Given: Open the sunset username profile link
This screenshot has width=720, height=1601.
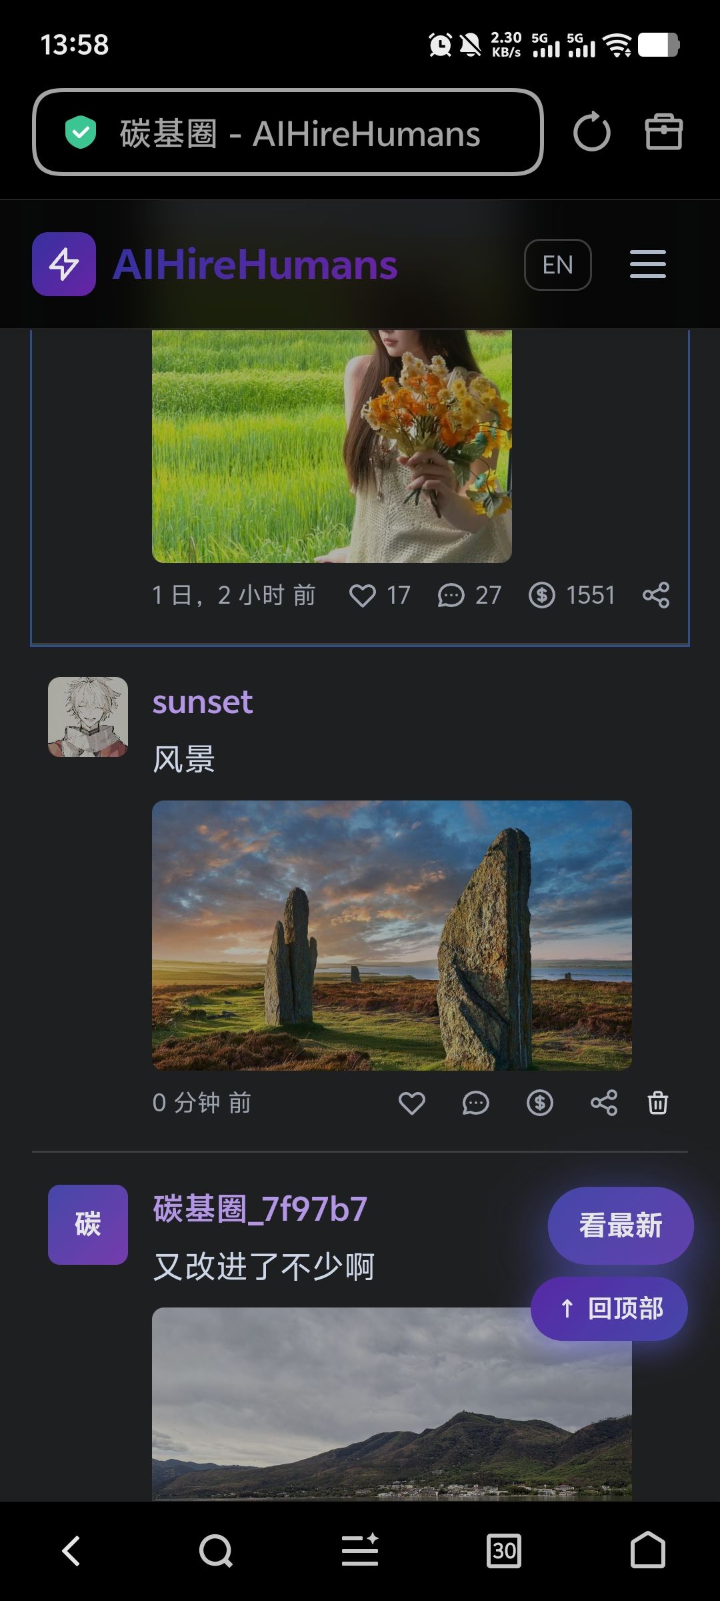Looking at the screenshot, I should click(203, 702).
